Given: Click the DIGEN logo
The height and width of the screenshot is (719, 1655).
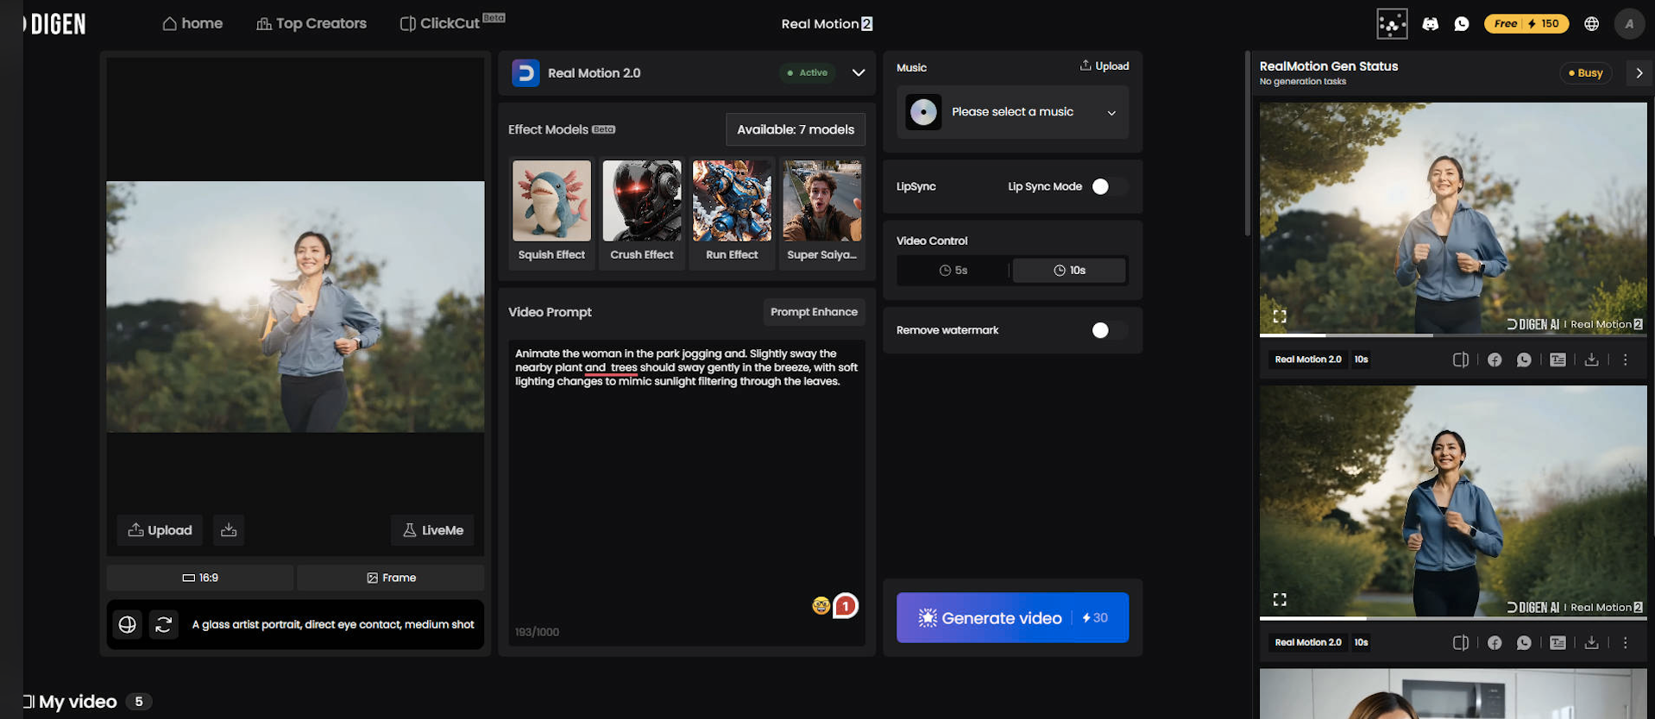Looking at the screenshot, I should (x=55, y=24).
